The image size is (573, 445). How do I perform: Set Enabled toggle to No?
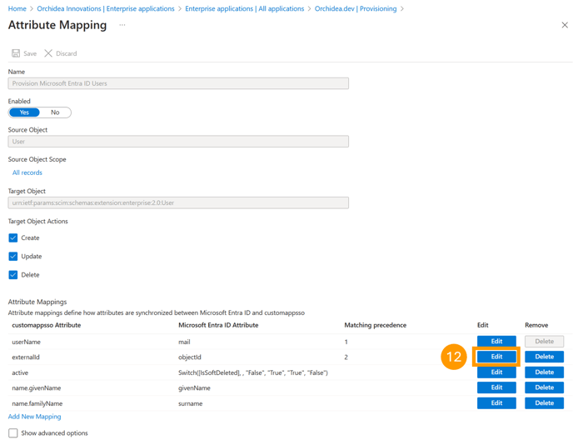click(55, 112)
